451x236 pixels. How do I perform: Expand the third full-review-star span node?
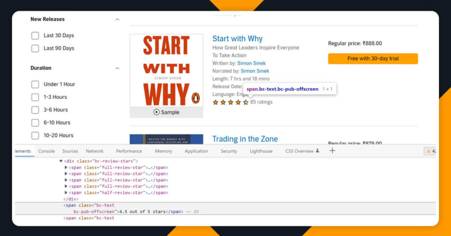point(66,180)
